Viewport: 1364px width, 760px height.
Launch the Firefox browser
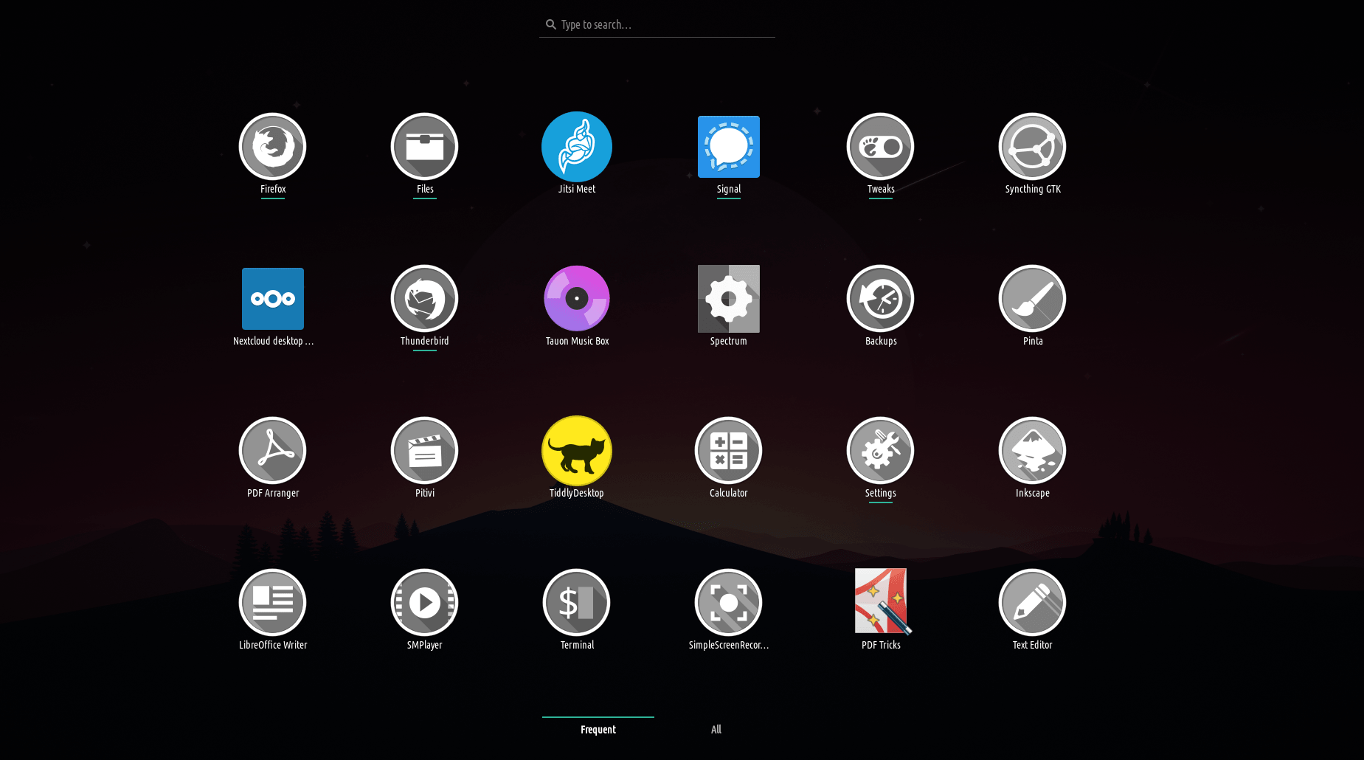coord(272,147)
